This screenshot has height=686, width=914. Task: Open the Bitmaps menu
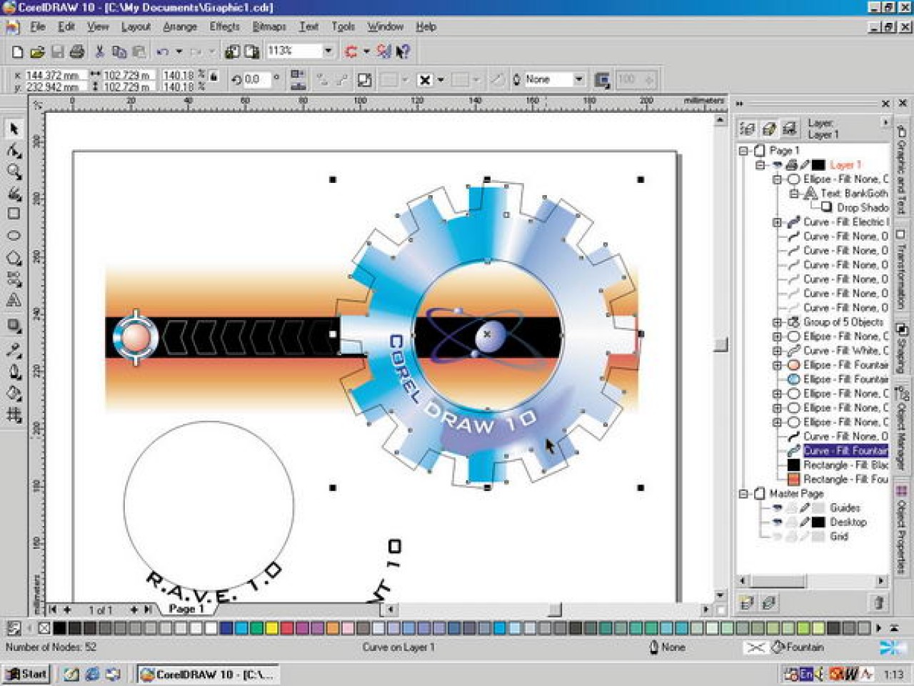point(269,26)
